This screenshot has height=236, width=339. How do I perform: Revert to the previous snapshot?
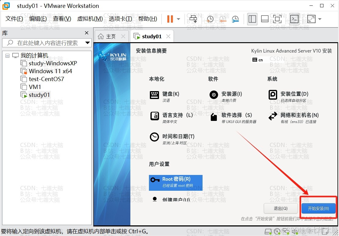point(223,19)
